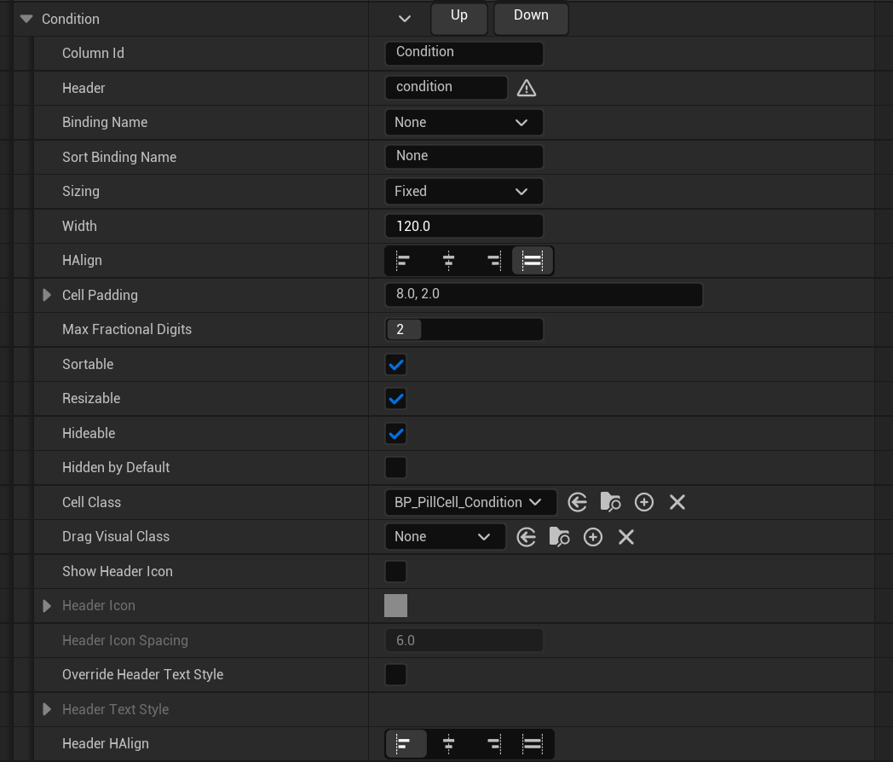Click the Max Fractional Digits slider
The width and height of the screenshot is (893, 762).
[464, 330]
